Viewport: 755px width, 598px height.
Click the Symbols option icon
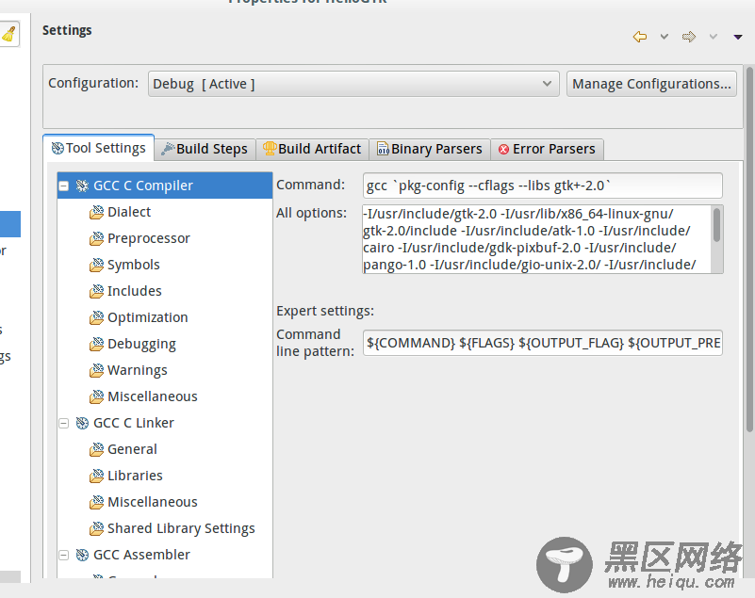pos(96,265)
